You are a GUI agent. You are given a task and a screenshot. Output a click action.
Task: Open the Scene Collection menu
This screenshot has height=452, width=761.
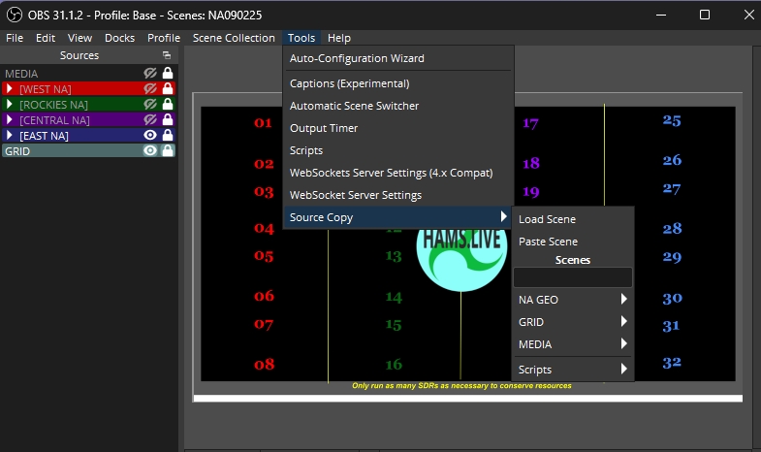click(x=234, y=38)
